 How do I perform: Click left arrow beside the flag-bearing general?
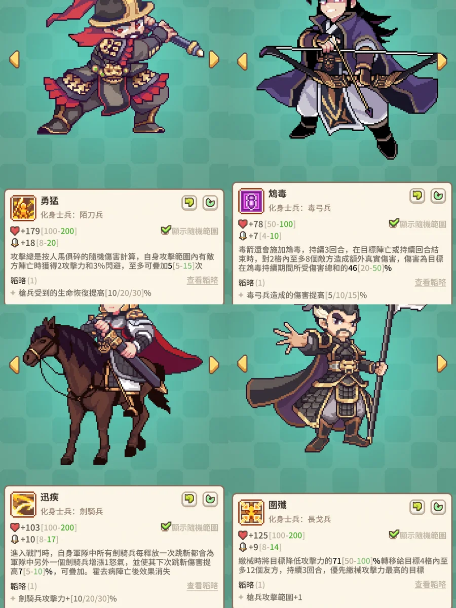(242, 363)
